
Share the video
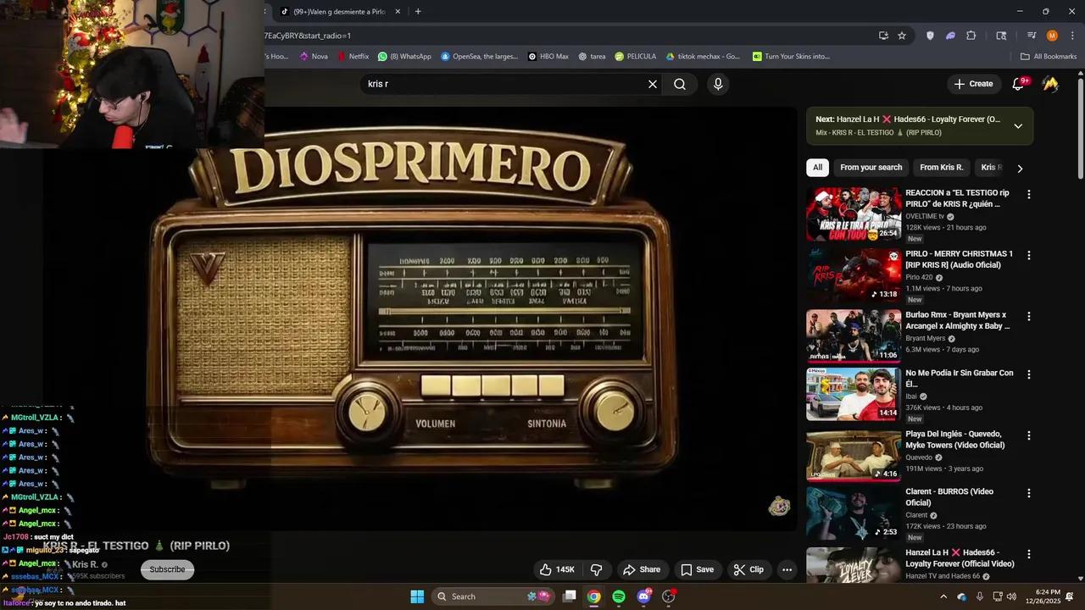pos(642,569)
